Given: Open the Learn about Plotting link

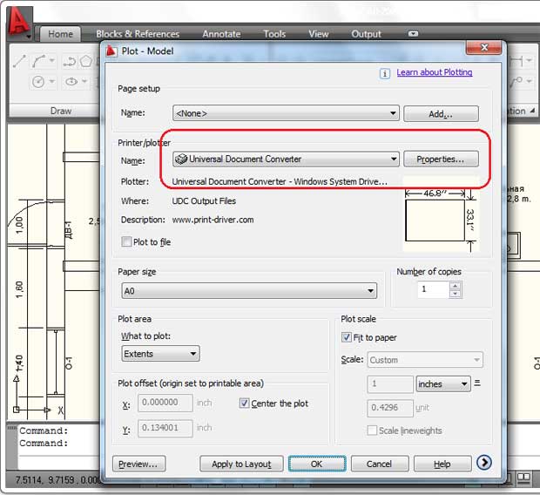Looking at the screenshot, I should tap(435, 72).
